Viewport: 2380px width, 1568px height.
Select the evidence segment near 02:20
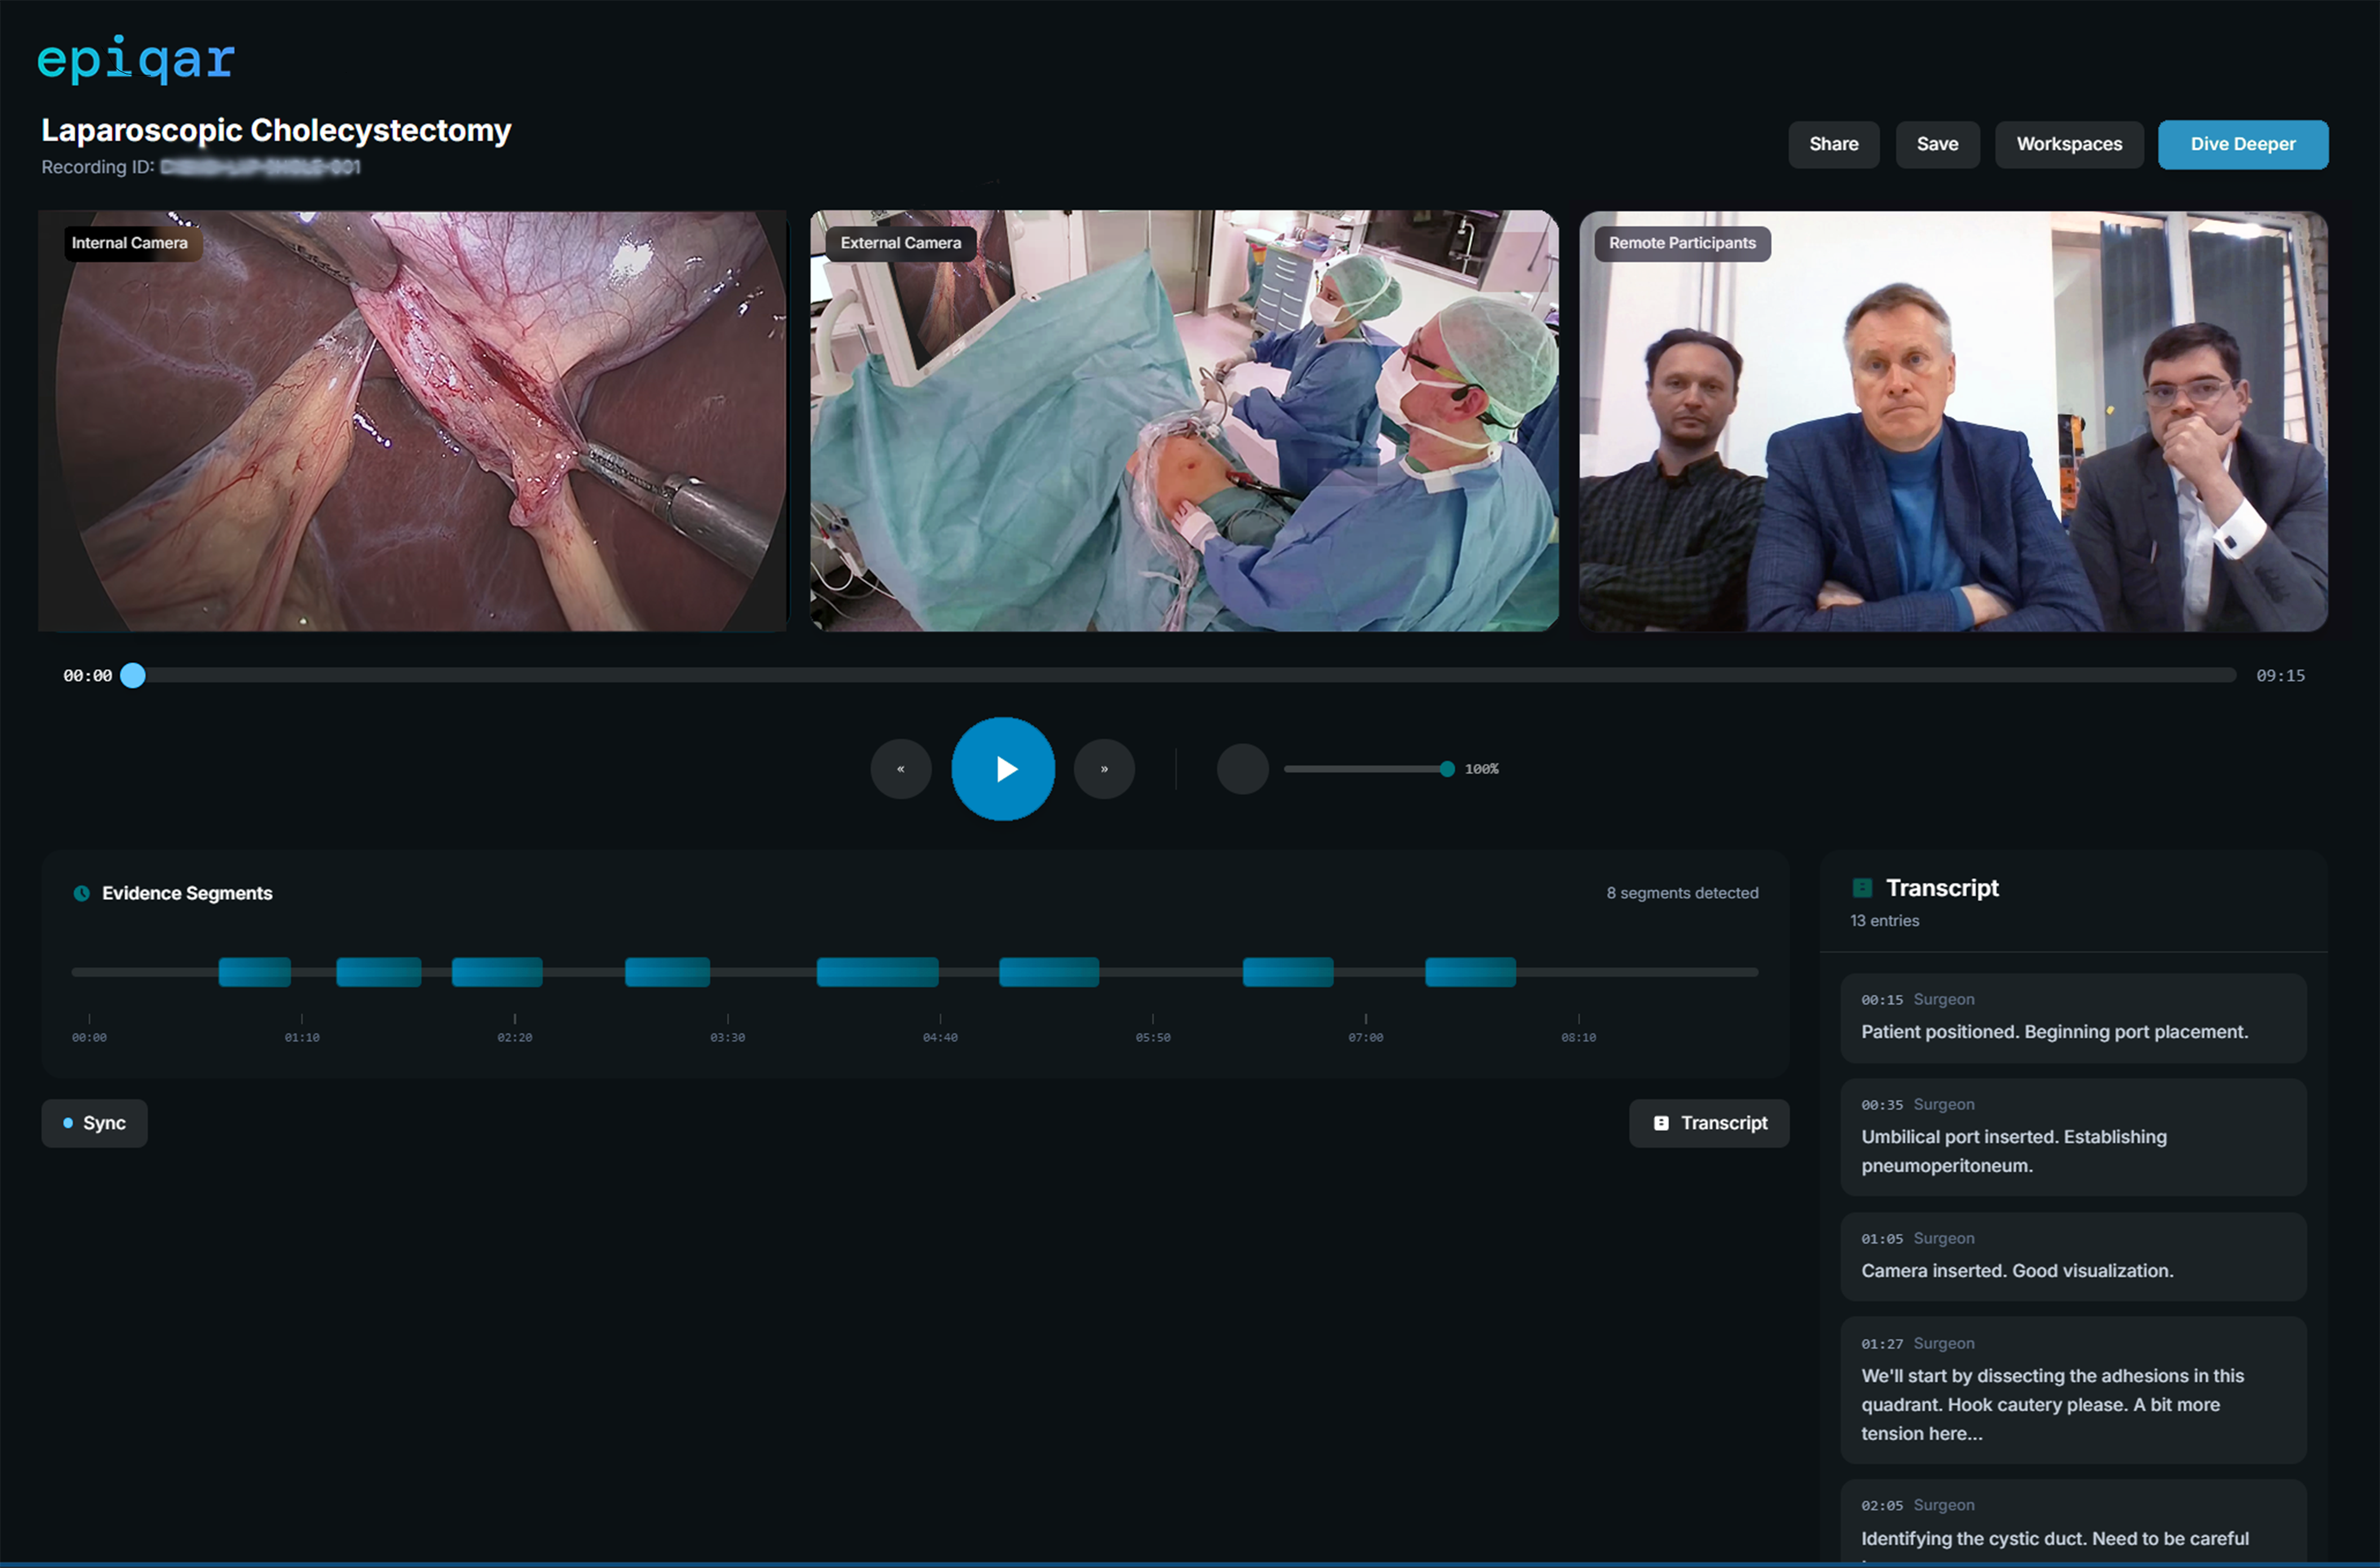497,971
